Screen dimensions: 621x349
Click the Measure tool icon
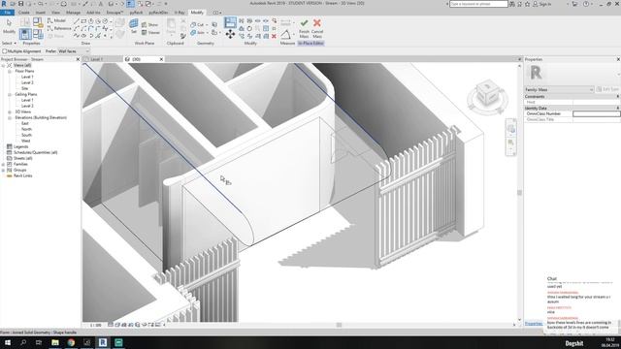pos(285,34)
